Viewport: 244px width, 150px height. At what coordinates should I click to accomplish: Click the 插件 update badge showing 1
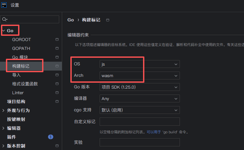(x=51, y=137)
